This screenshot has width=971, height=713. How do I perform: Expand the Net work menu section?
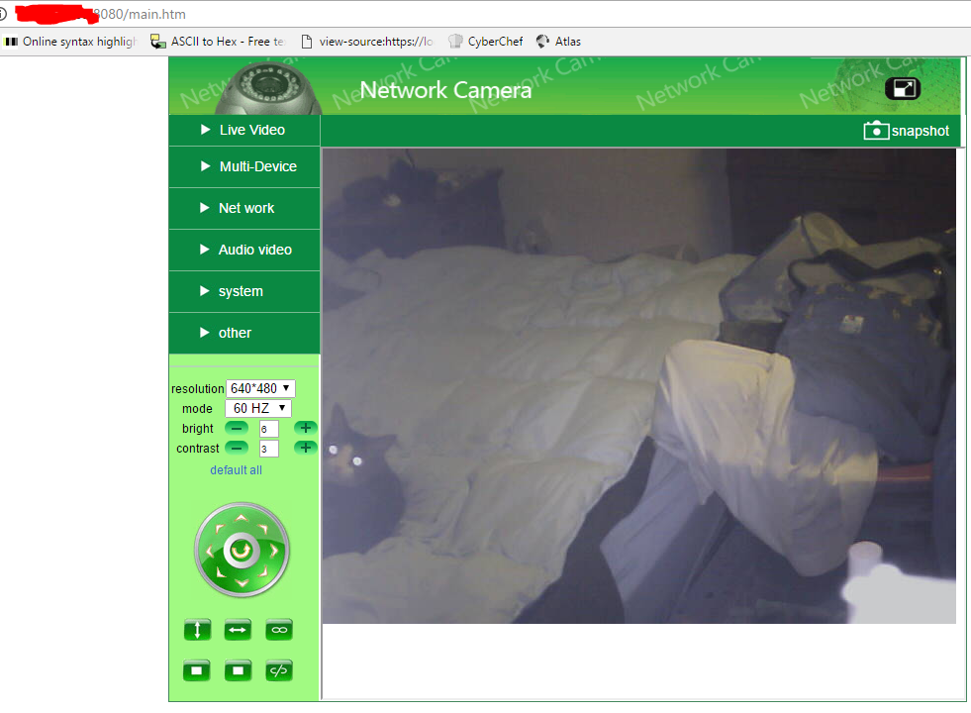(x=245, y=208)
